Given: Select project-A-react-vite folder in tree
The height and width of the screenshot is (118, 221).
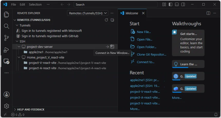Looking at the screenshot, I should [42, 68].
